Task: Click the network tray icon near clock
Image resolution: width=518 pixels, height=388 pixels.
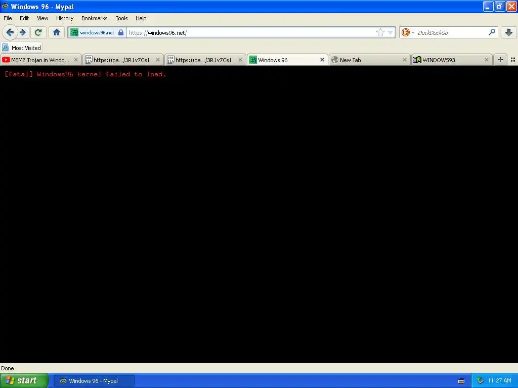Action: click(480, 381)
